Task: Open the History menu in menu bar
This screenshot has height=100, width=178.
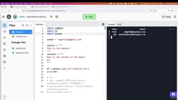Action: pyautogui.click(x=26, y=4)
